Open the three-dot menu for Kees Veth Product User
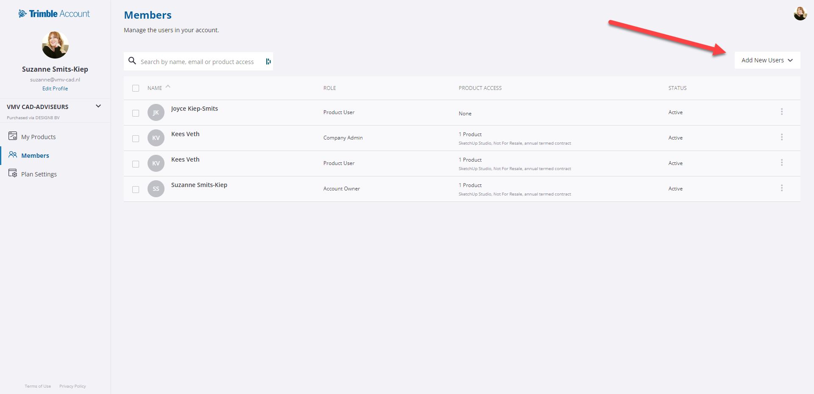 click(x=782, y=162)
